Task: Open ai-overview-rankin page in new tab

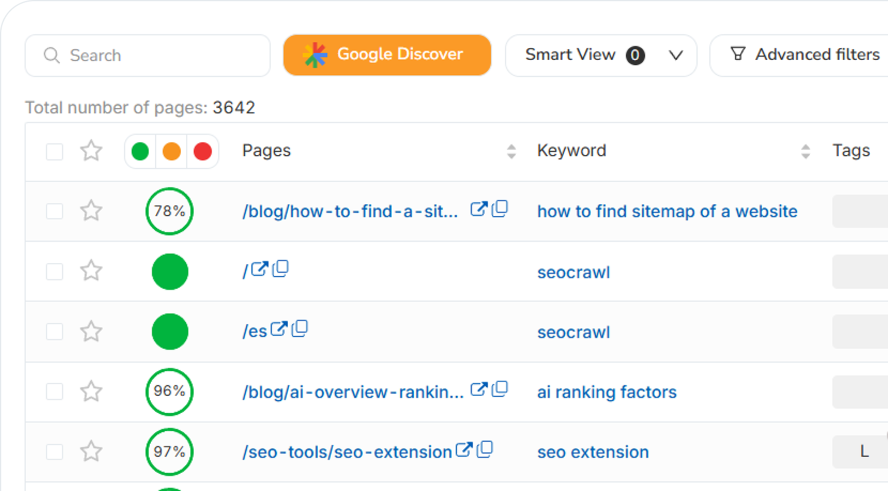Action: point(479,389)
